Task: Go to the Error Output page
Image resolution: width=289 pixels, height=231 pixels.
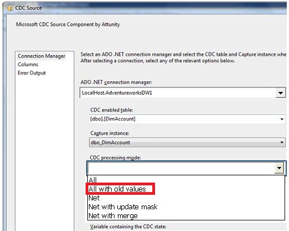Action: pos(32,73)
